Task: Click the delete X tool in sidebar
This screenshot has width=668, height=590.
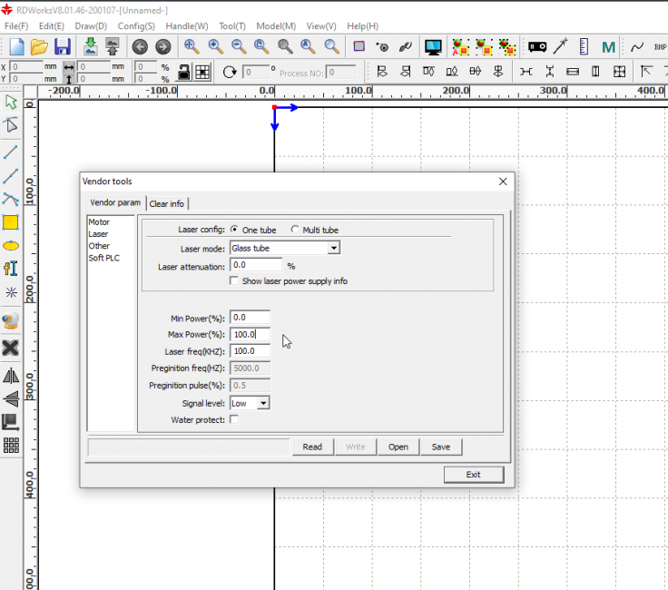Action: (11, 348)
